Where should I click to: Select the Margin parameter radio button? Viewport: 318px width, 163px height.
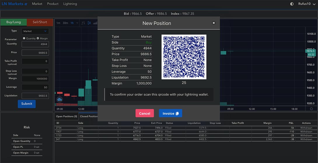[38, 38]
